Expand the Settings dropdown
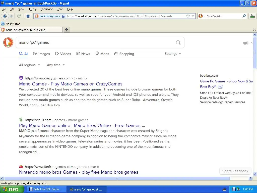This screenshot has width=257, height=193. [173, 54]
